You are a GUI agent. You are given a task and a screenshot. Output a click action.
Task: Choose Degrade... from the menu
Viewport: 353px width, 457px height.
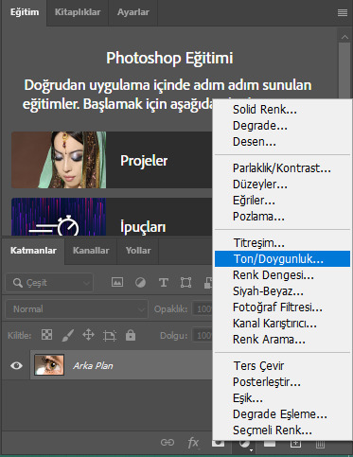[x=283, y=126]
